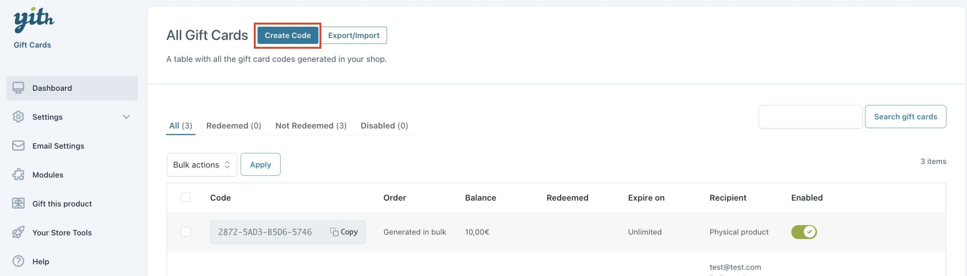Toggle Enabled switch for Physical product card
This screenshot has width=967, height=276.
point(804,232)
